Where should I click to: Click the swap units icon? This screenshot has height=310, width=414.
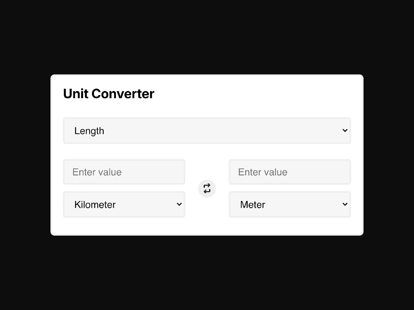(207, 188)
